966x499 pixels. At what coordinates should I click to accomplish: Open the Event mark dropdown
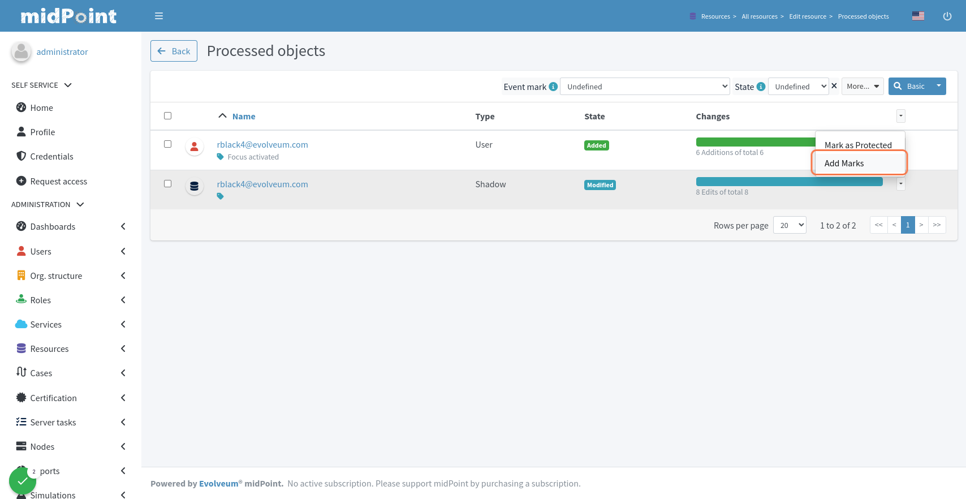(x=645, y=87)
